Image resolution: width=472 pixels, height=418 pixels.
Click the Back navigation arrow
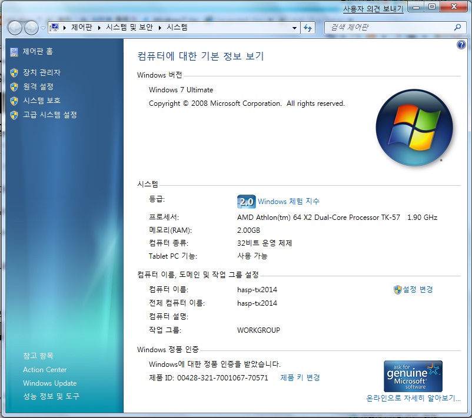pyautogui.click(x=15, y=28)
